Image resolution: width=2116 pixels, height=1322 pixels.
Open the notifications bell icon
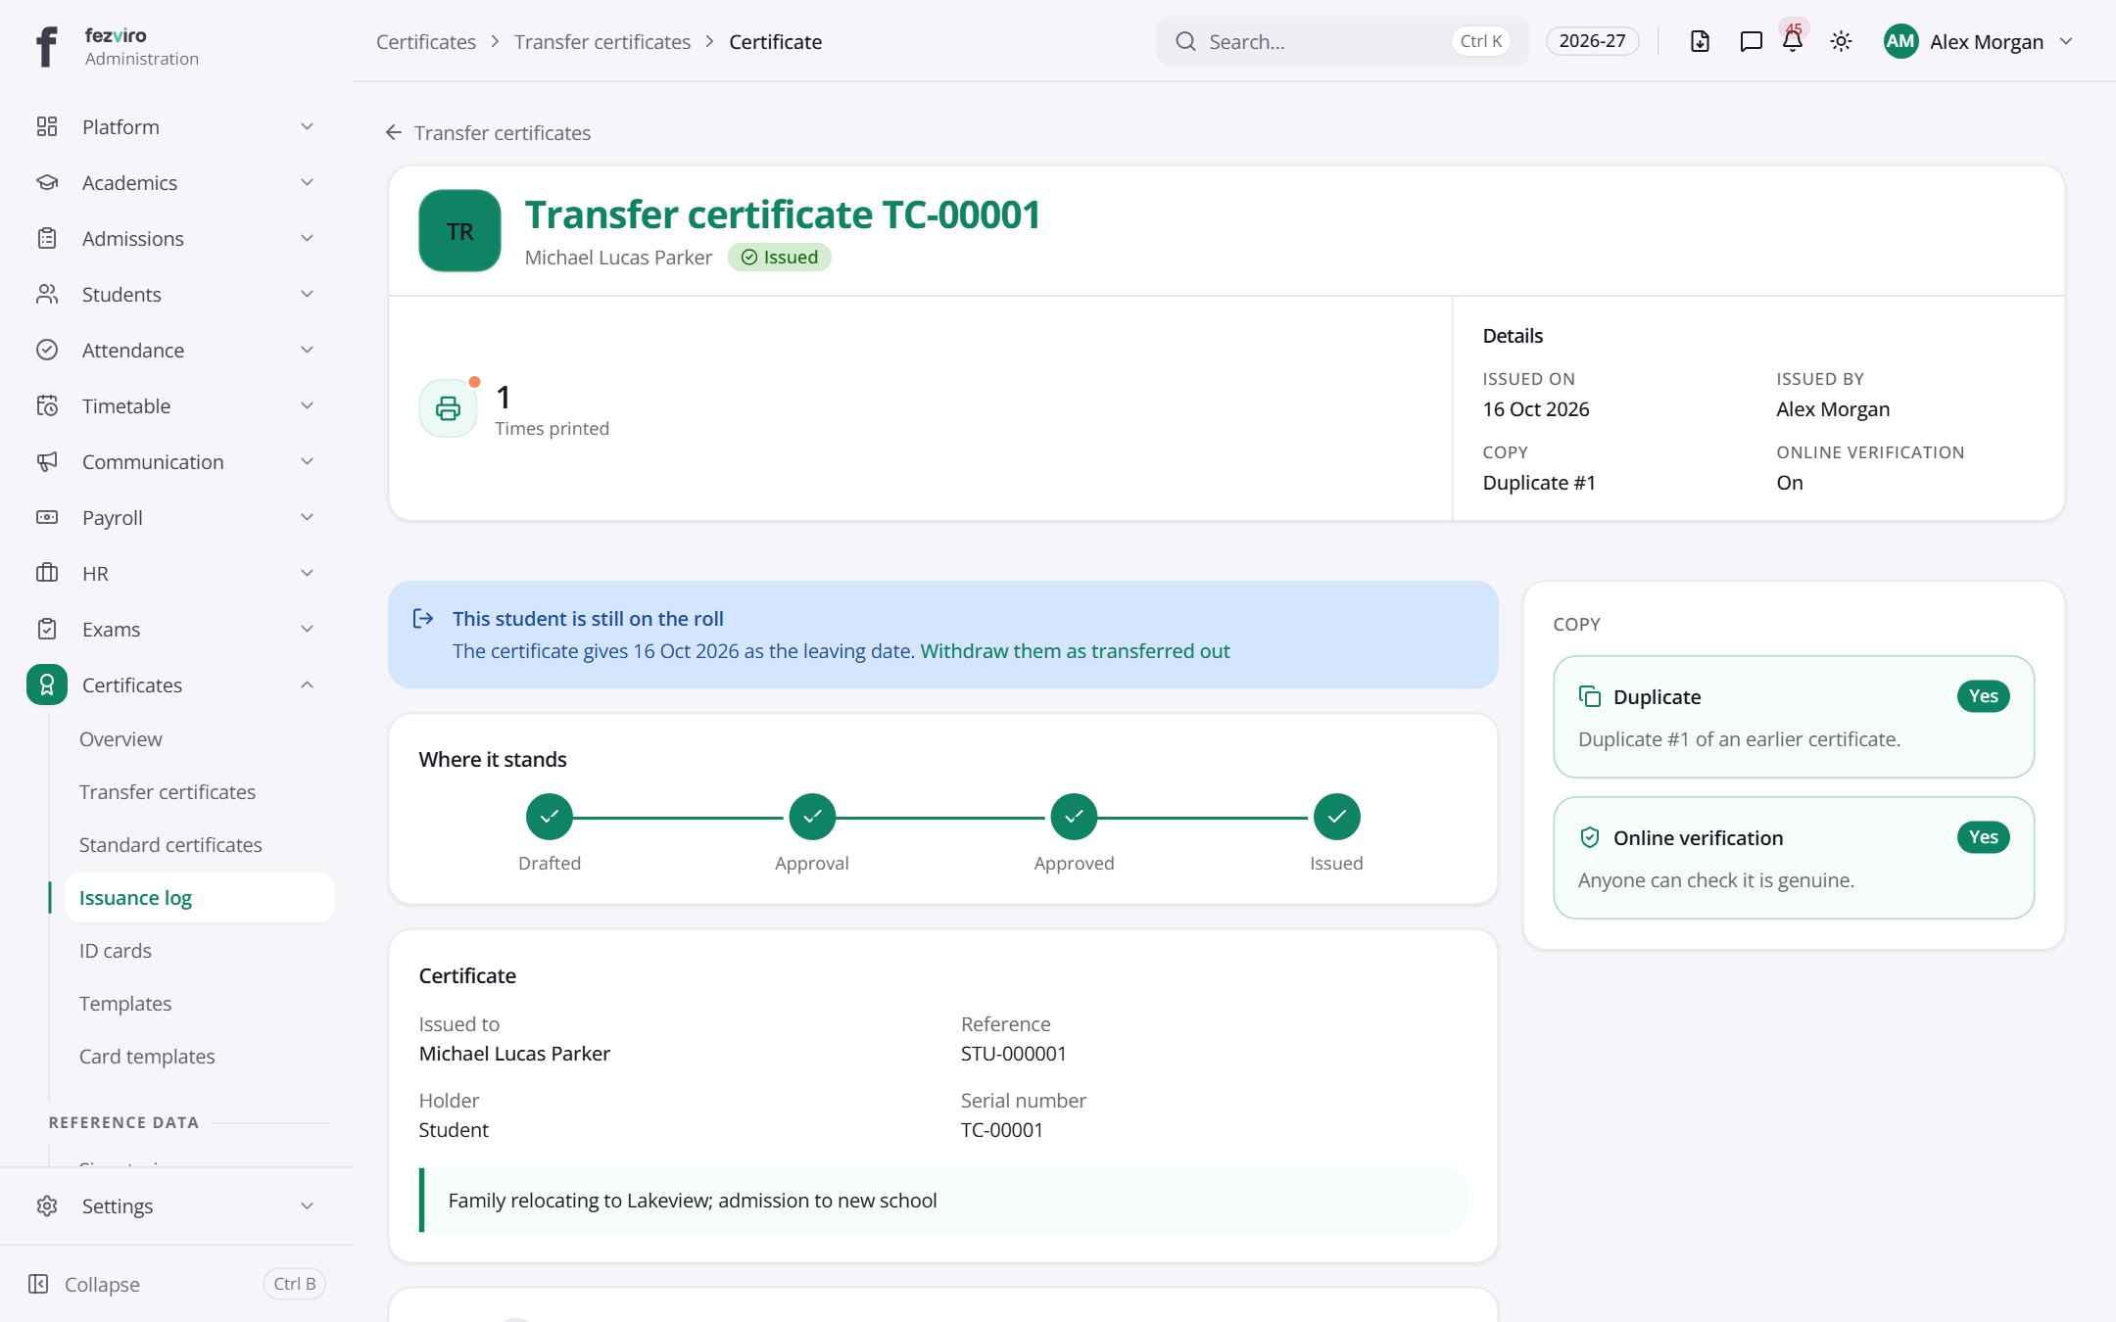pyautogui.click(x=1793, y=41)
